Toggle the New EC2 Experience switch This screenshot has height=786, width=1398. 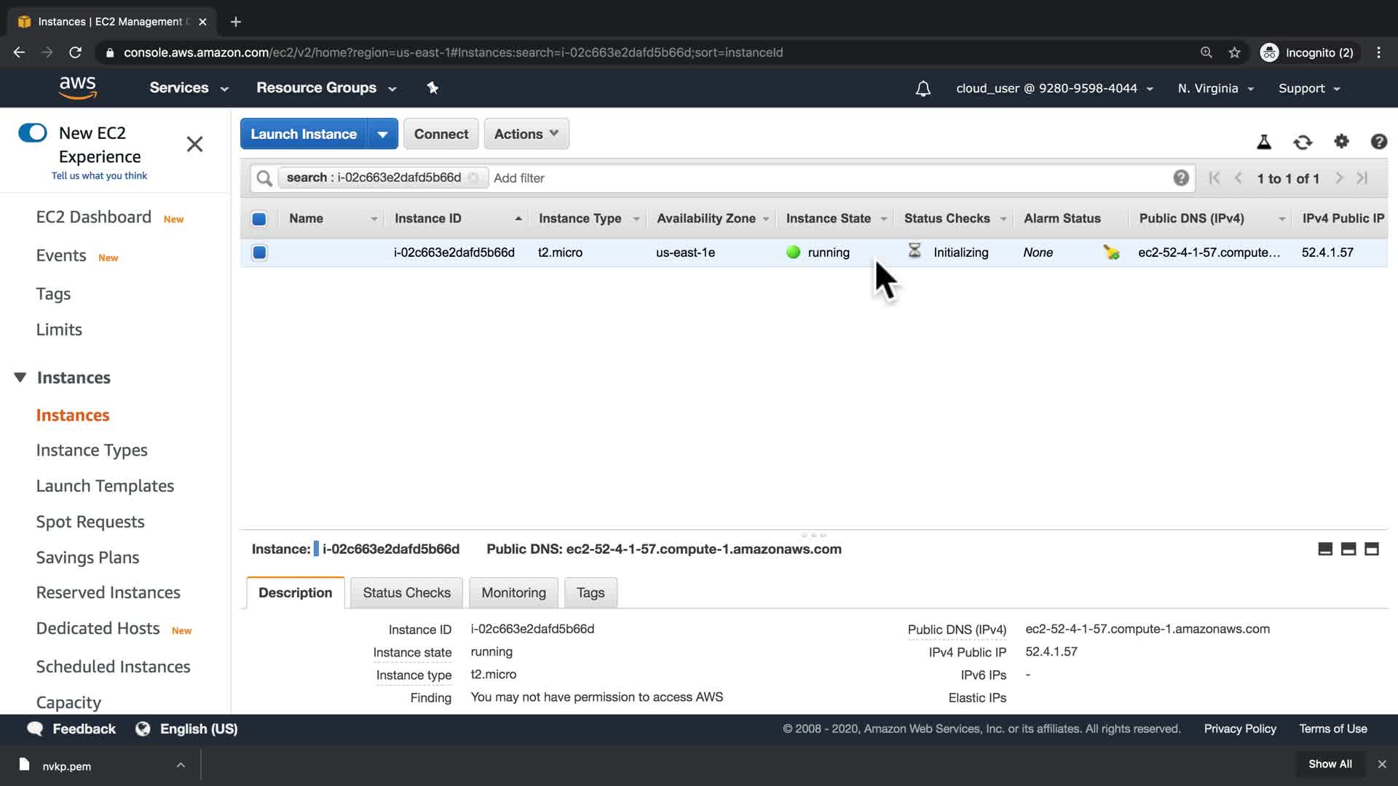33,132
